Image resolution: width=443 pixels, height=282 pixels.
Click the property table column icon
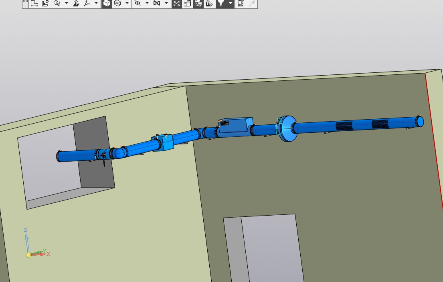pyautogui.click(x=241, y=3)
